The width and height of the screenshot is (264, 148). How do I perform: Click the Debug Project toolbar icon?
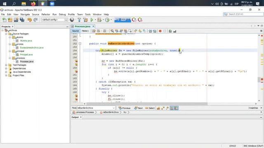coord(99,20)
